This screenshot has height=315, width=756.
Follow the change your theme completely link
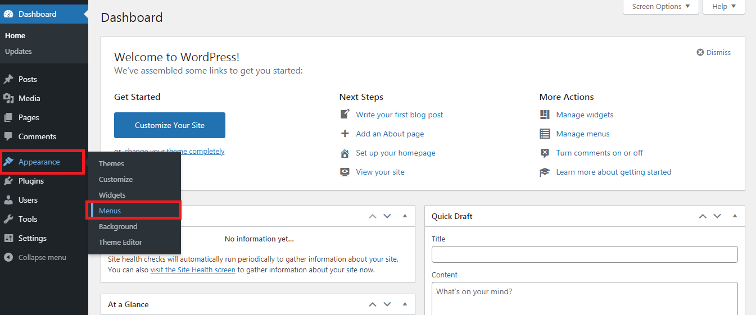click(x=174, y=151)
